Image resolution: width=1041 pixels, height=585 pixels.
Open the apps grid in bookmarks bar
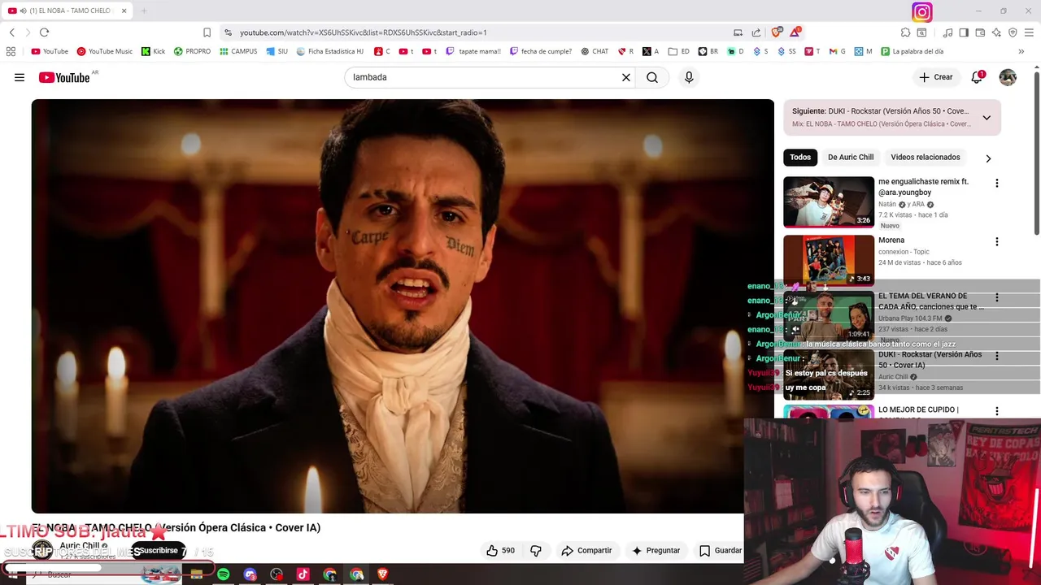click(11, 51)
